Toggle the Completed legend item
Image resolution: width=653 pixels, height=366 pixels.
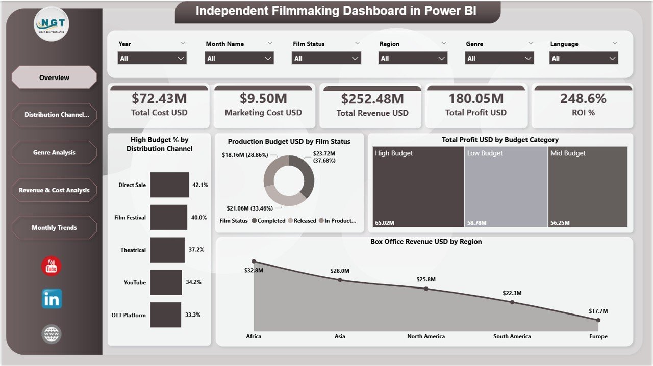point(271,221)
